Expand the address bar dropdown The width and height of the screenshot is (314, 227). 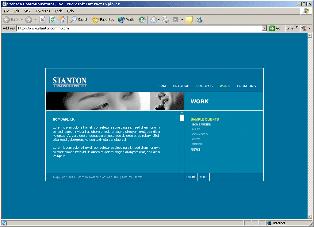(x=264, y=28)
